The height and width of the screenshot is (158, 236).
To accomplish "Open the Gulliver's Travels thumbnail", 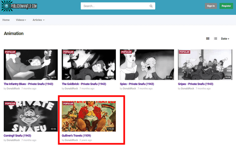I will [x=89, y=116].
